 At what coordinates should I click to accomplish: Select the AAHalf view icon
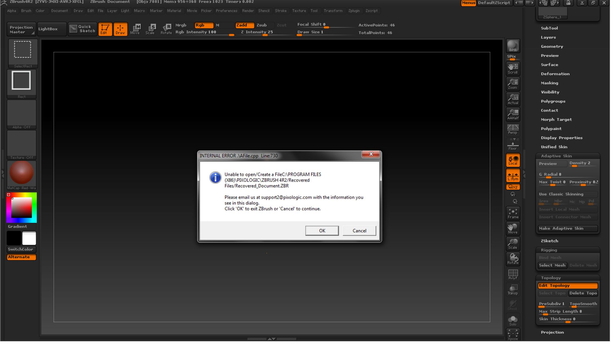coord(513,114)
